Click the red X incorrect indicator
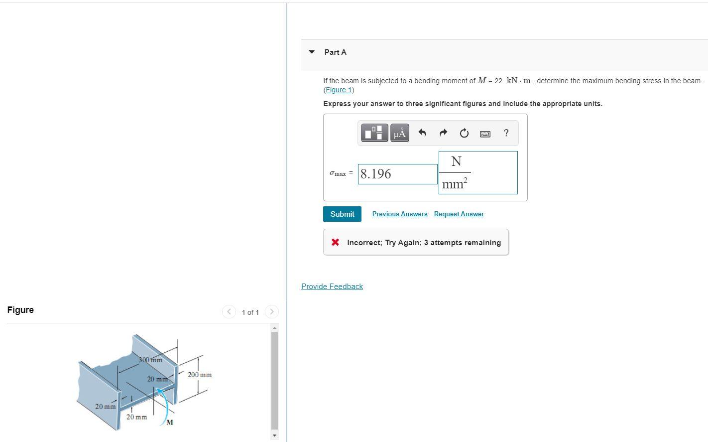 (x=335, y=242)
